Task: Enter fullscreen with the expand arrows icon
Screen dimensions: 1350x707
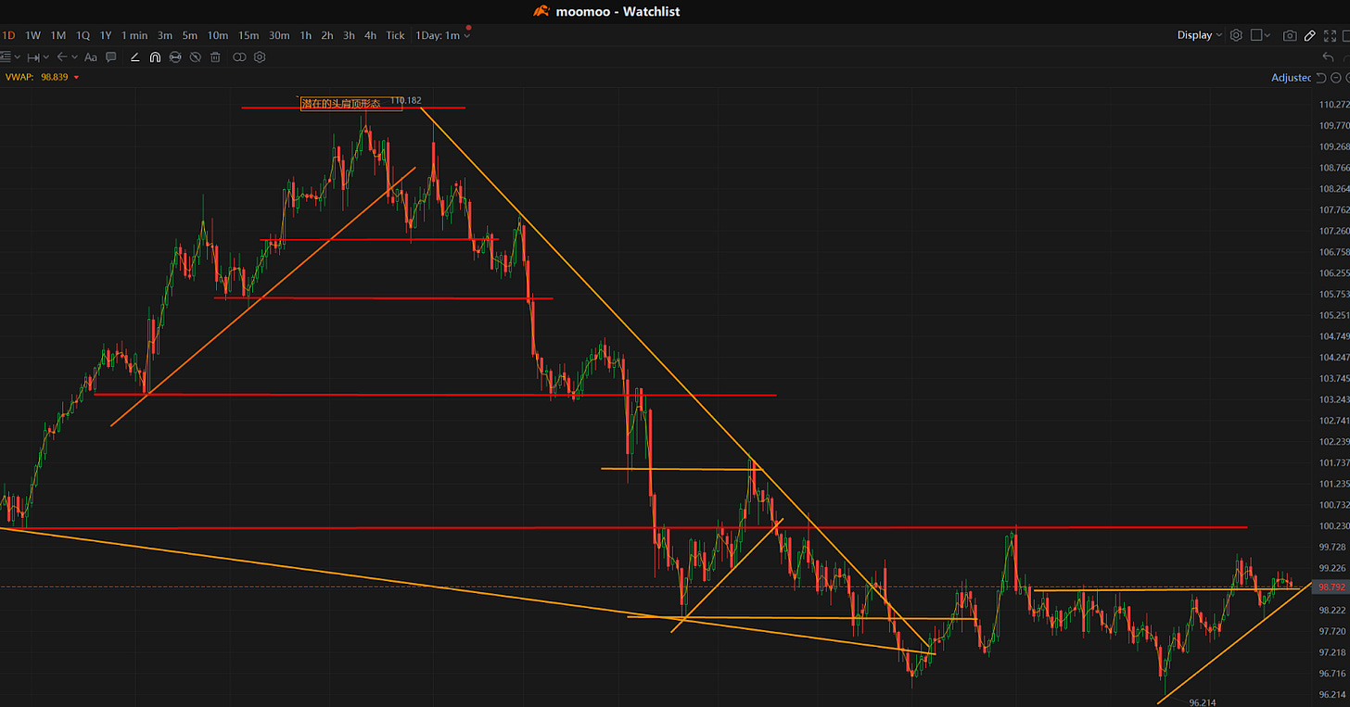Action: [1330, 35]
